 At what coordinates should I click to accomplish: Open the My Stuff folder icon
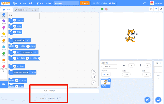pos(145,3)
